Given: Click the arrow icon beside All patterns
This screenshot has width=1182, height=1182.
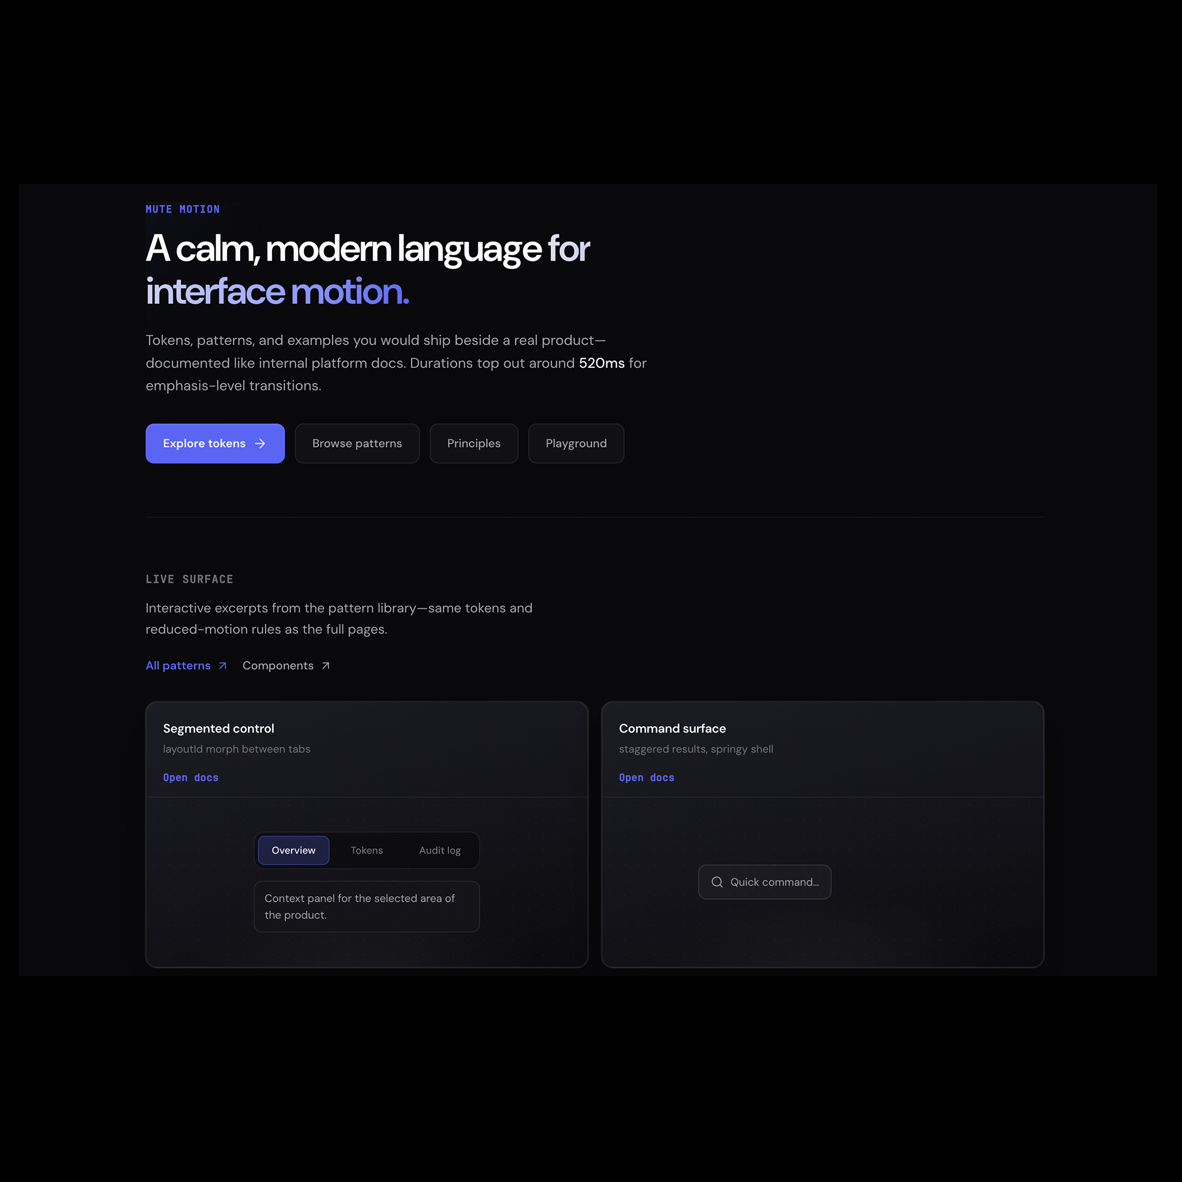Looking at the screenshot, I should (223, 665).
